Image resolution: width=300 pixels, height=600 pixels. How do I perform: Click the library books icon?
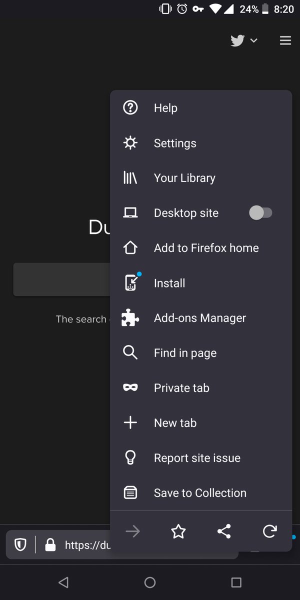pos(130,178)
